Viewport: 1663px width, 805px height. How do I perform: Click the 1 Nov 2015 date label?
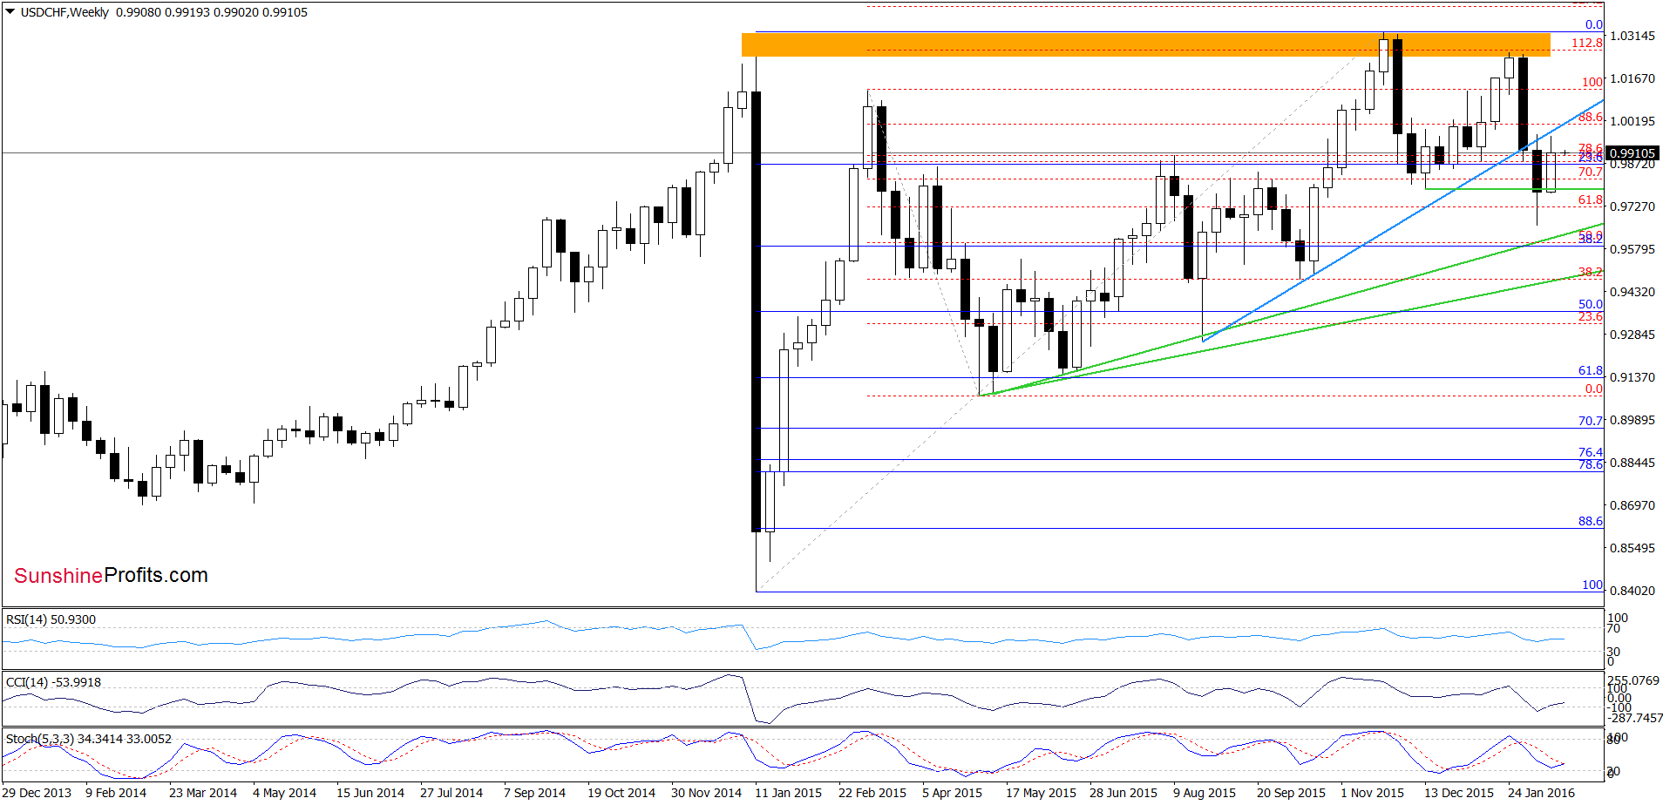(1372, 792)
